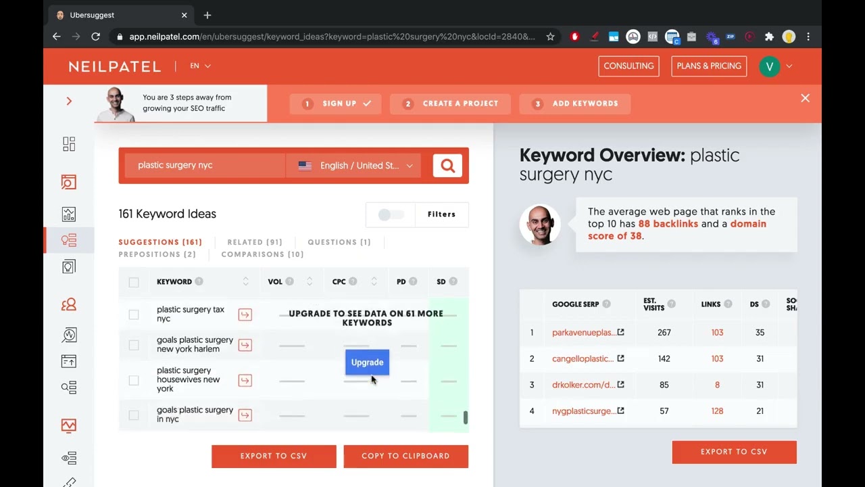This screenshot has height=487, width=865.
Task: Click EXPORT TO CSV under Google SERP
Action: pos(734,452)
